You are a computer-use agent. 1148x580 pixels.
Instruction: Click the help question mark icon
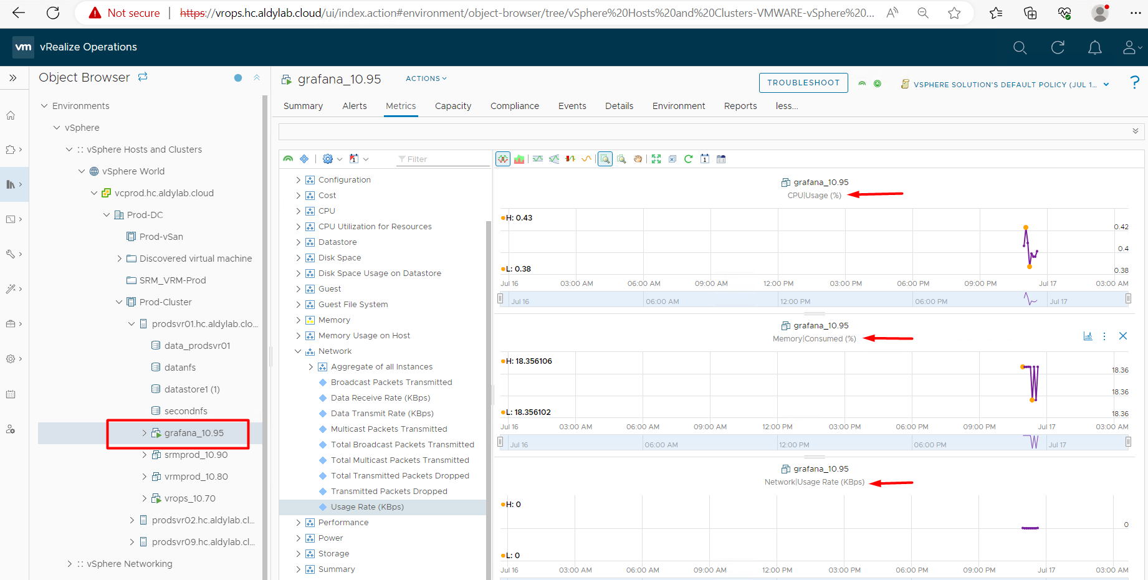coord(1134,82)
